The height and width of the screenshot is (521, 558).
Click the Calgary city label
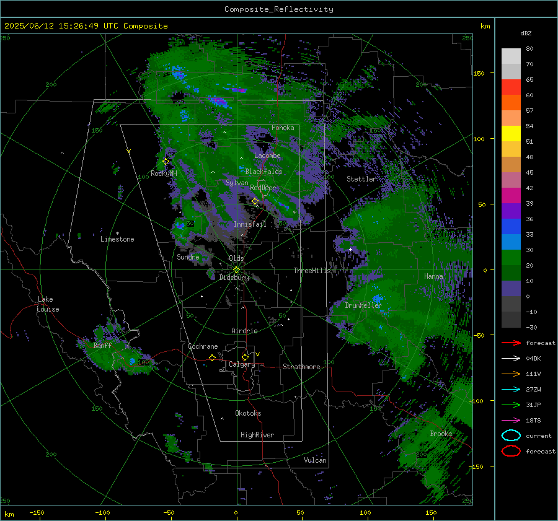pos(242,364)
